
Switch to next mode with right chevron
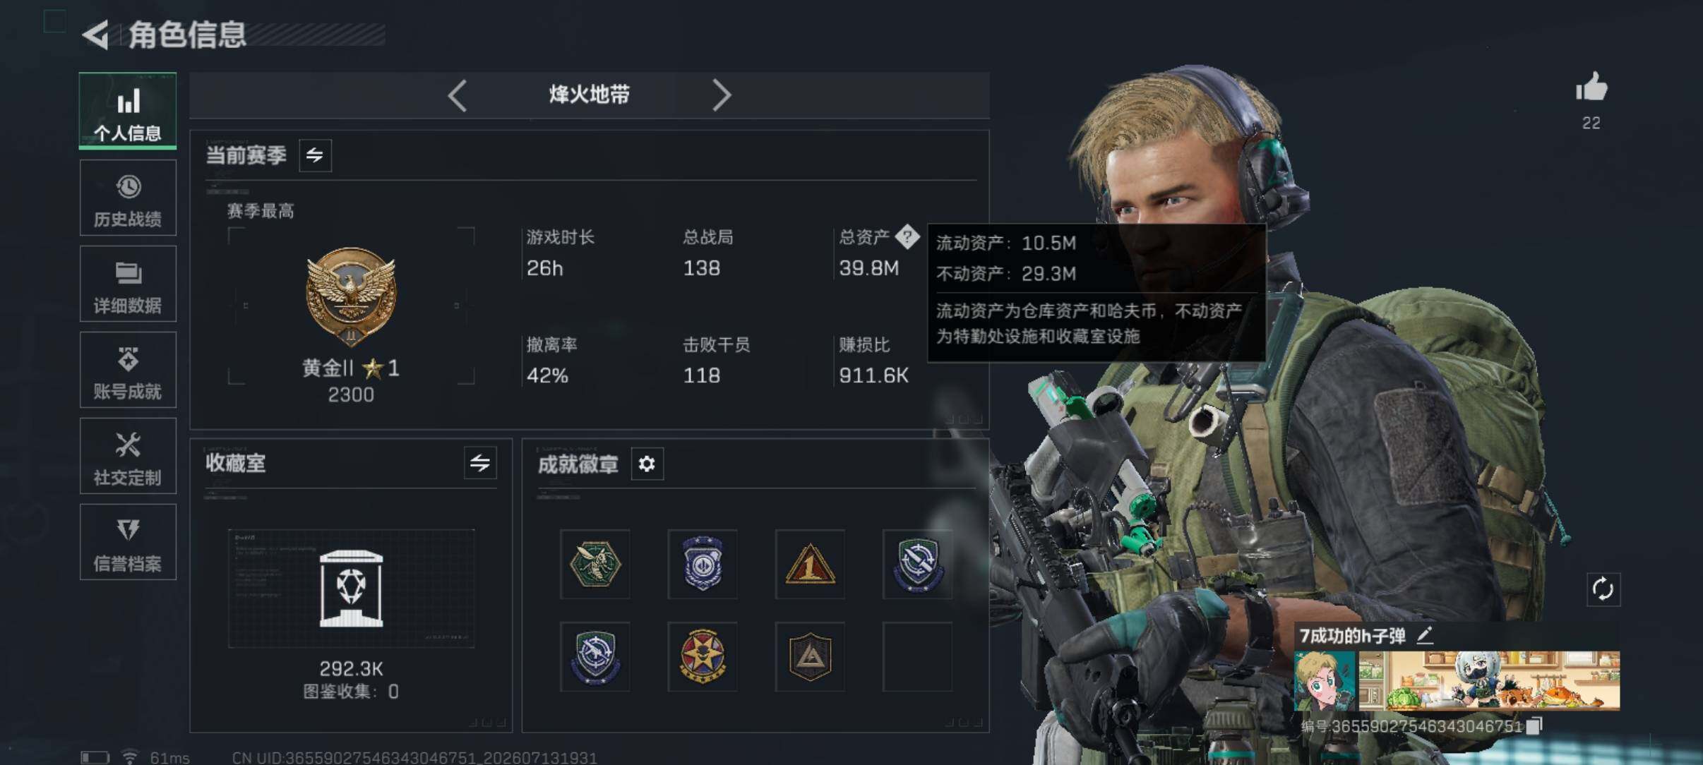[x=721, y=95]
